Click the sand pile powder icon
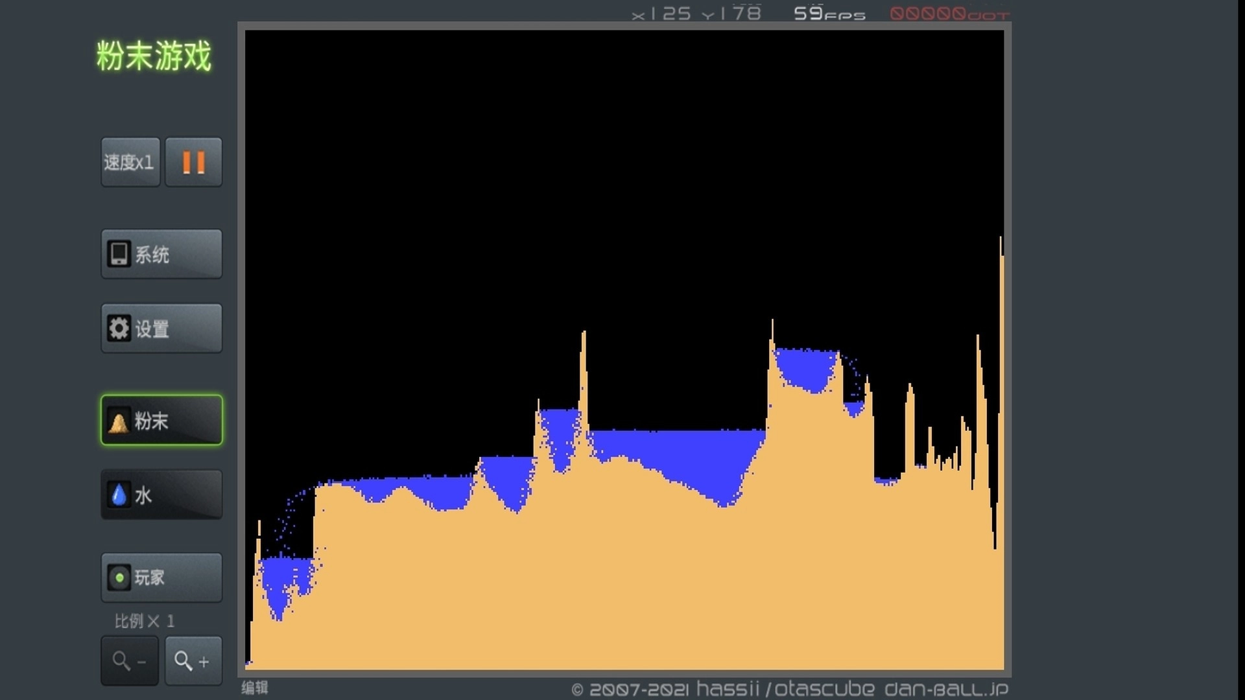This screenshot has height=700, width=1245. click(x=119, y=422)
